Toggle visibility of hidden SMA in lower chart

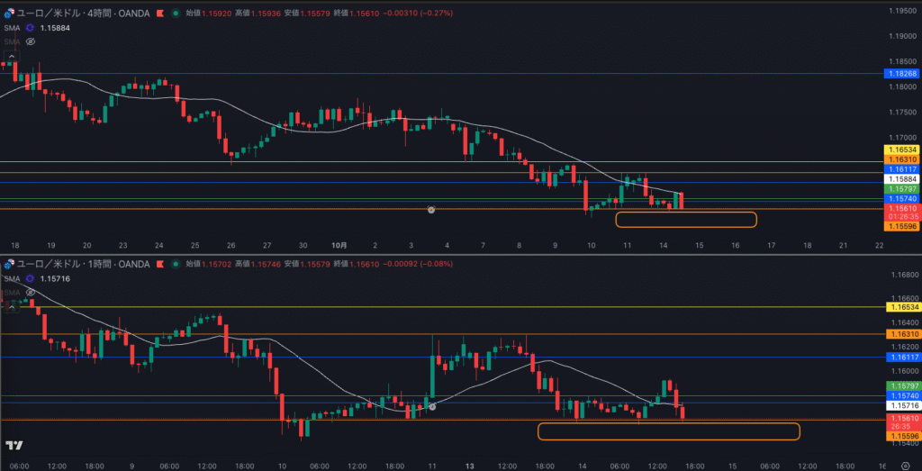(x=31, y=293)
